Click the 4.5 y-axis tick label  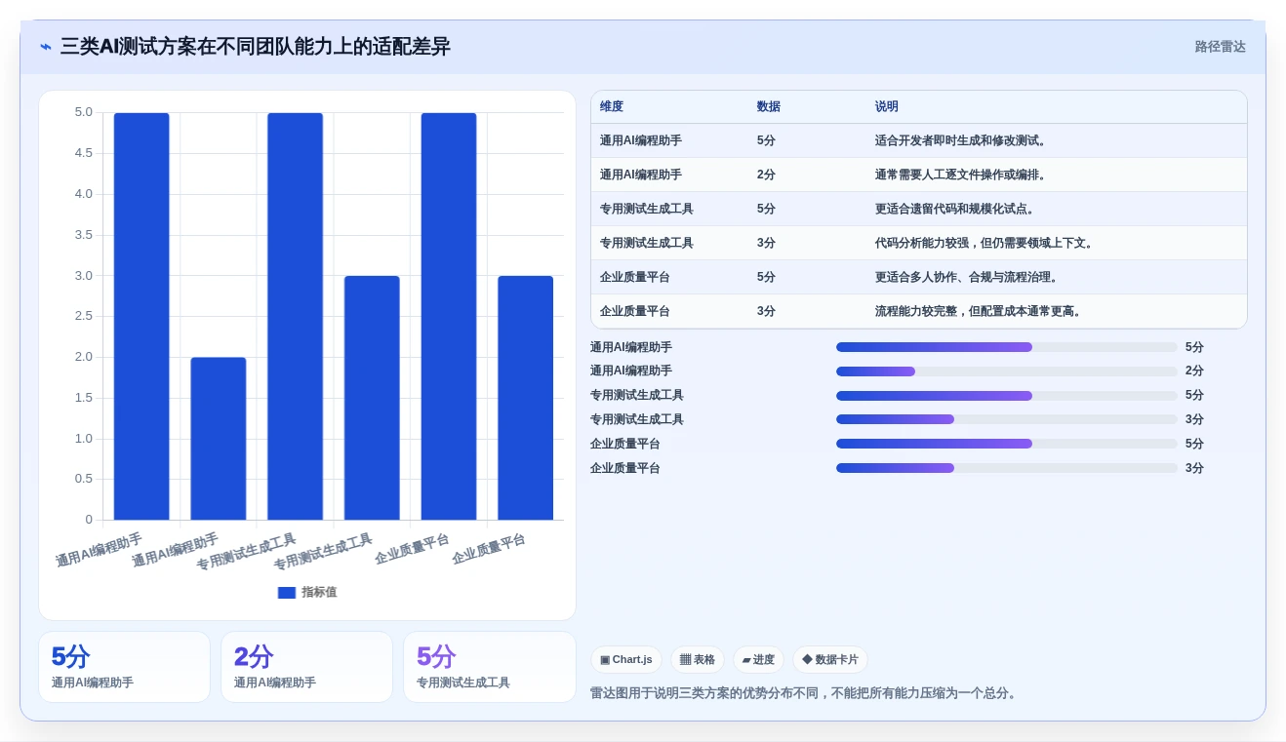pyautogui.click(x=84, y=153)
